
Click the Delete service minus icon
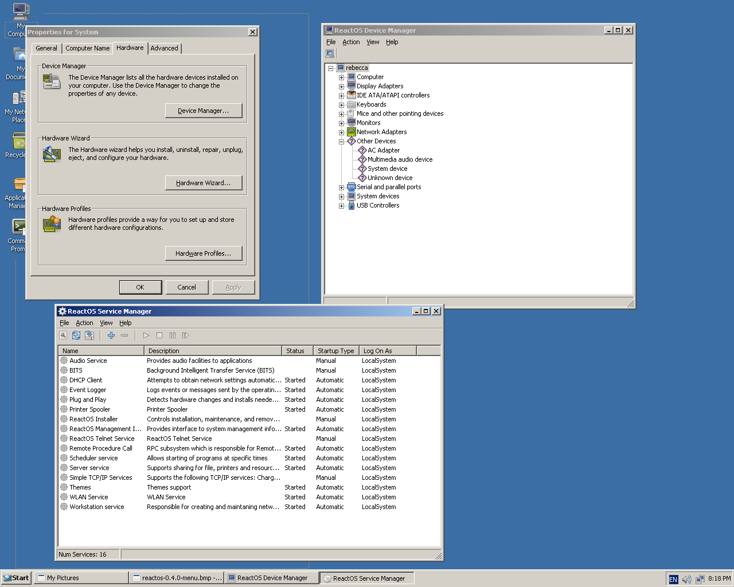click(124, 335)
